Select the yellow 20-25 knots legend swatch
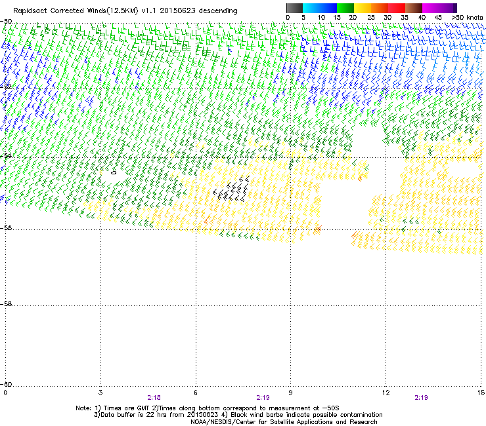Viewport: 486px width, 426px height. pyautogui.click(x=363, y=8)
